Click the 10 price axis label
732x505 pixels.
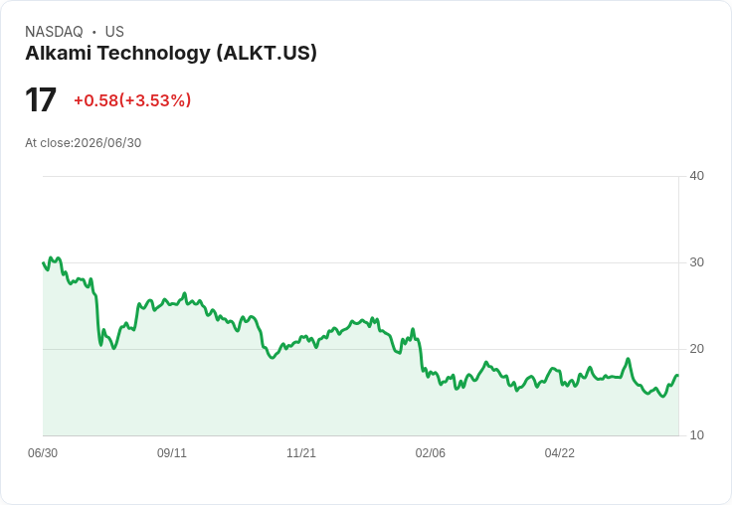click(x=697, y=435)
